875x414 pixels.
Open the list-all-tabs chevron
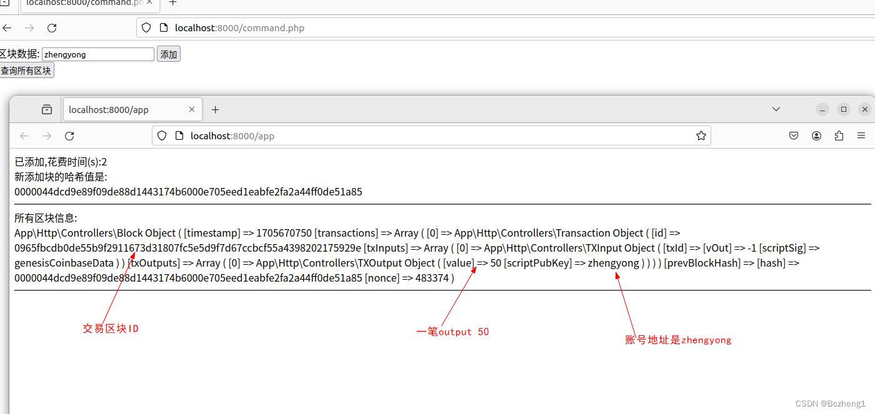[x=776, y=109]
